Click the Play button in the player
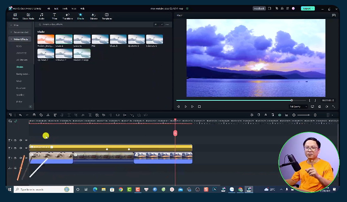Screen dimensions: 347x202 (186, 107)
